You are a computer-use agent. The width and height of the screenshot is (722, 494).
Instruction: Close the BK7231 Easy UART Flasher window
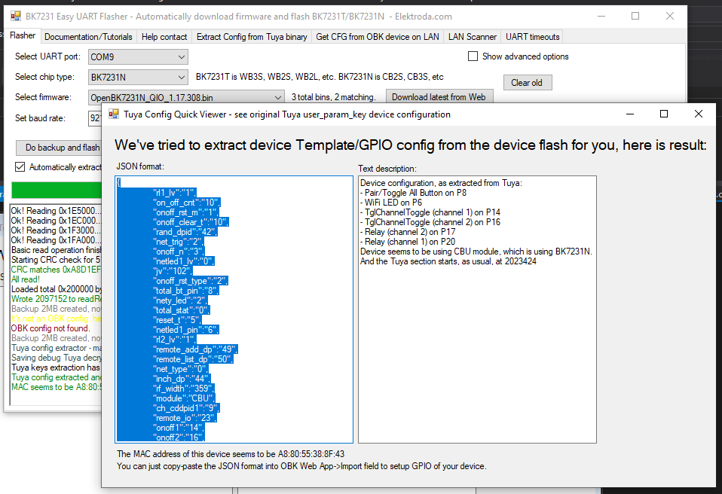(x=670, y=16)
